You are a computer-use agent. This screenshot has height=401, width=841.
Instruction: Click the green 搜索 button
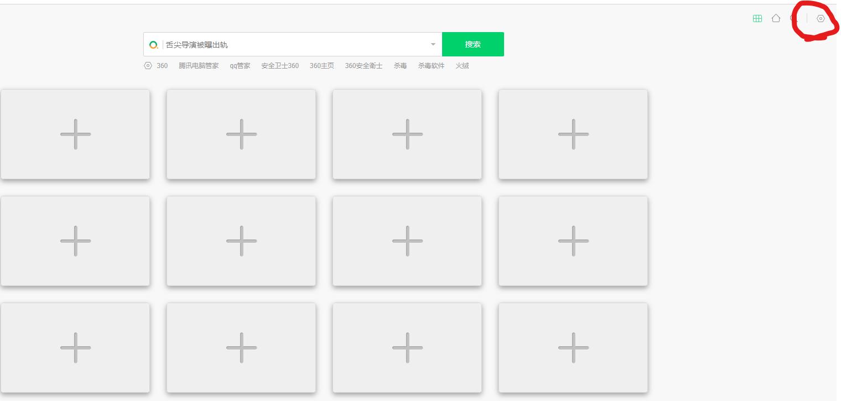[x=473, y=44]
